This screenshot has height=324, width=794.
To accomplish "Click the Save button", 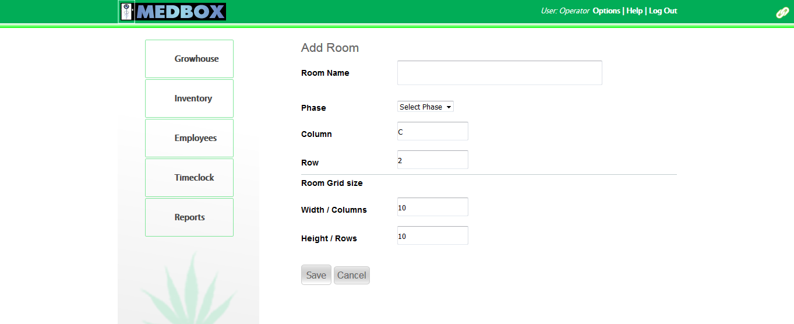I will click(316, 275).
